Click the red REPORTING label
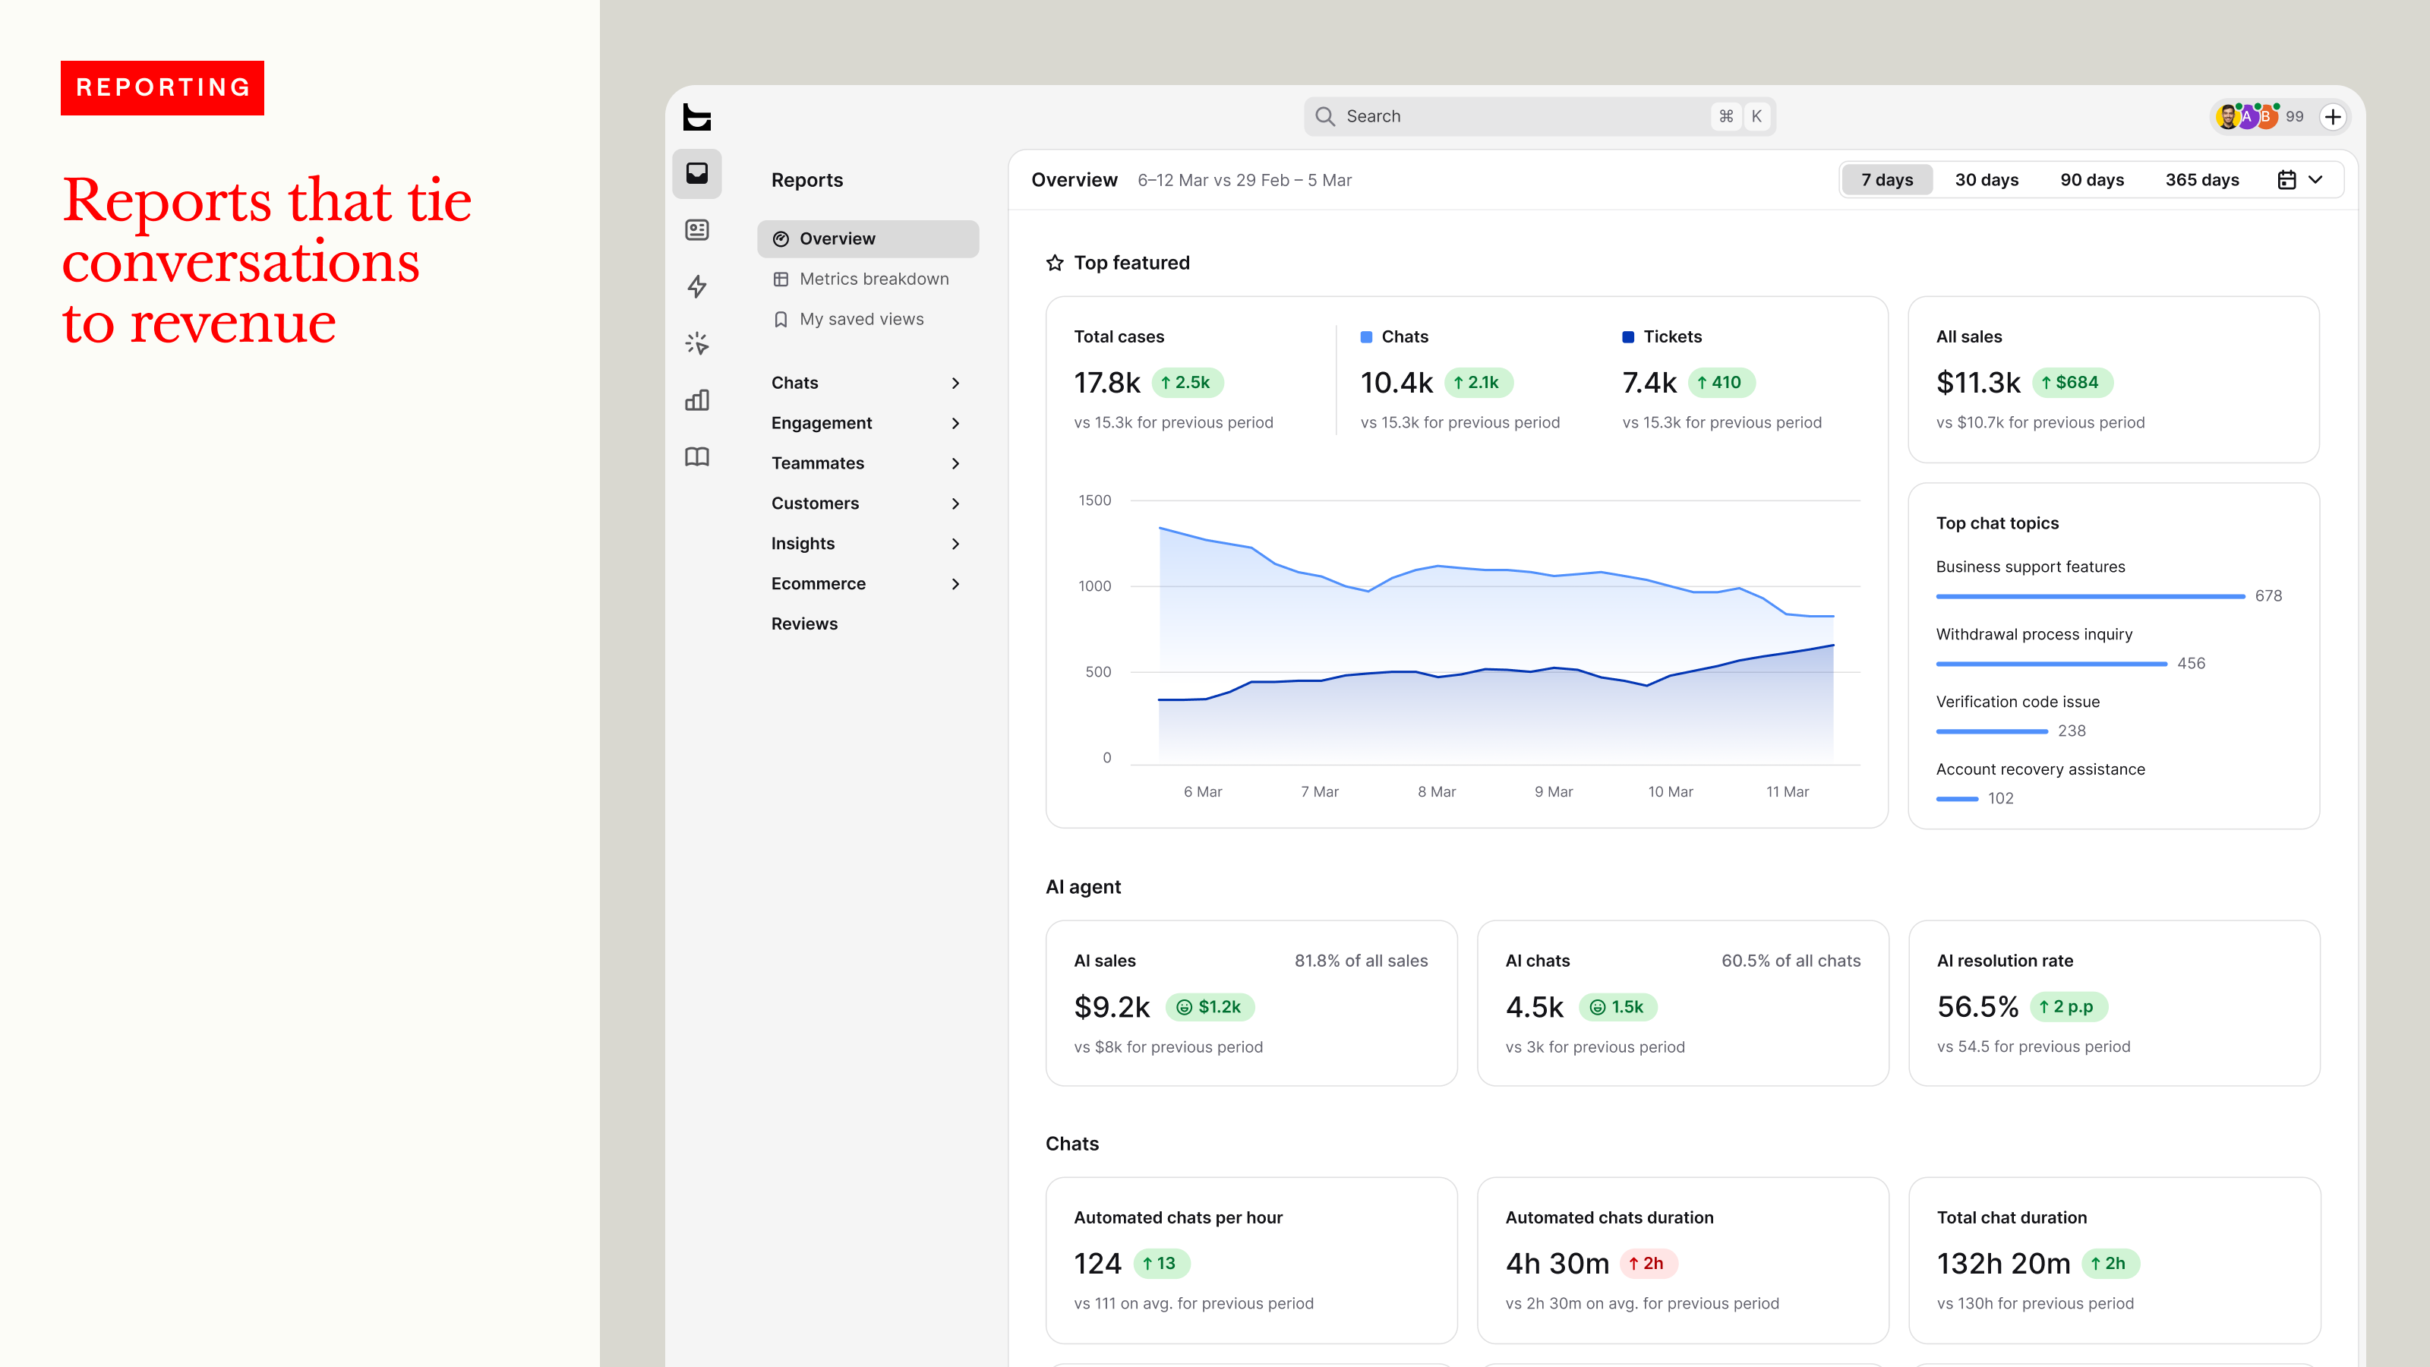Screen dimensions: 2430x1367 coord(163,88)
